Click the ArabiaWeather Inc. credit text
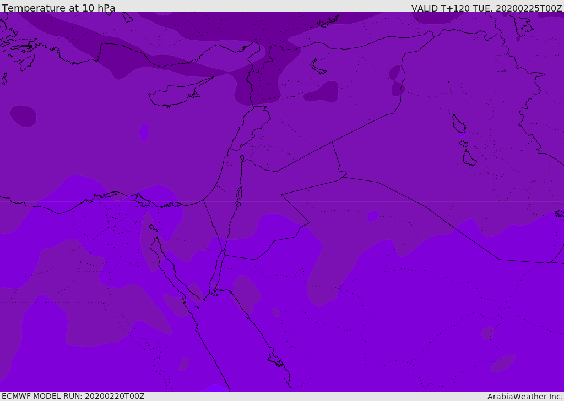 (x=525, y=397)
